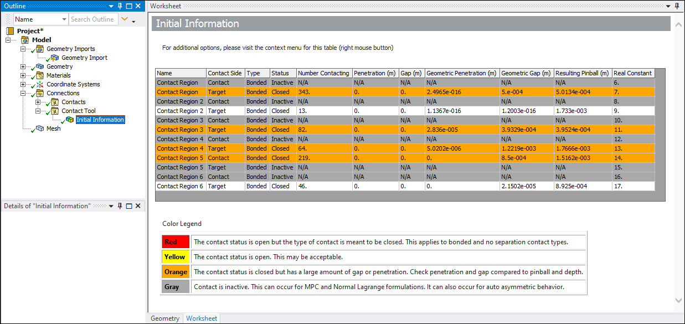Click the Status column header
Viewport: 685px width, 324px height.
pyautogui.click(x=282, y=73)
